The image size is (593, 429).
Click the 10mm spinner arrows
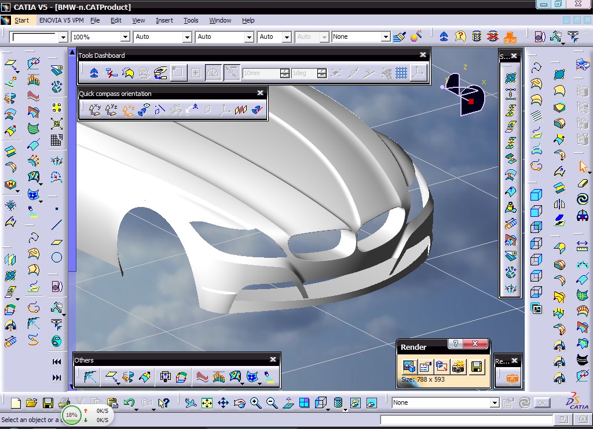(285, 73)
